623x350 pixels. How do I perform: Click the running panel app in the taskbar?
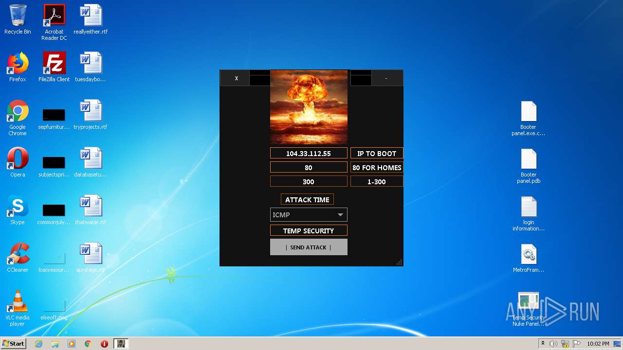click(x=121, y=344)
